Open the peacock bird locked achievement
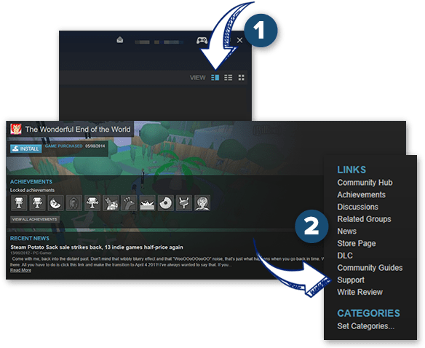Viewport: 425px width, 348px height. pos(129,202)
